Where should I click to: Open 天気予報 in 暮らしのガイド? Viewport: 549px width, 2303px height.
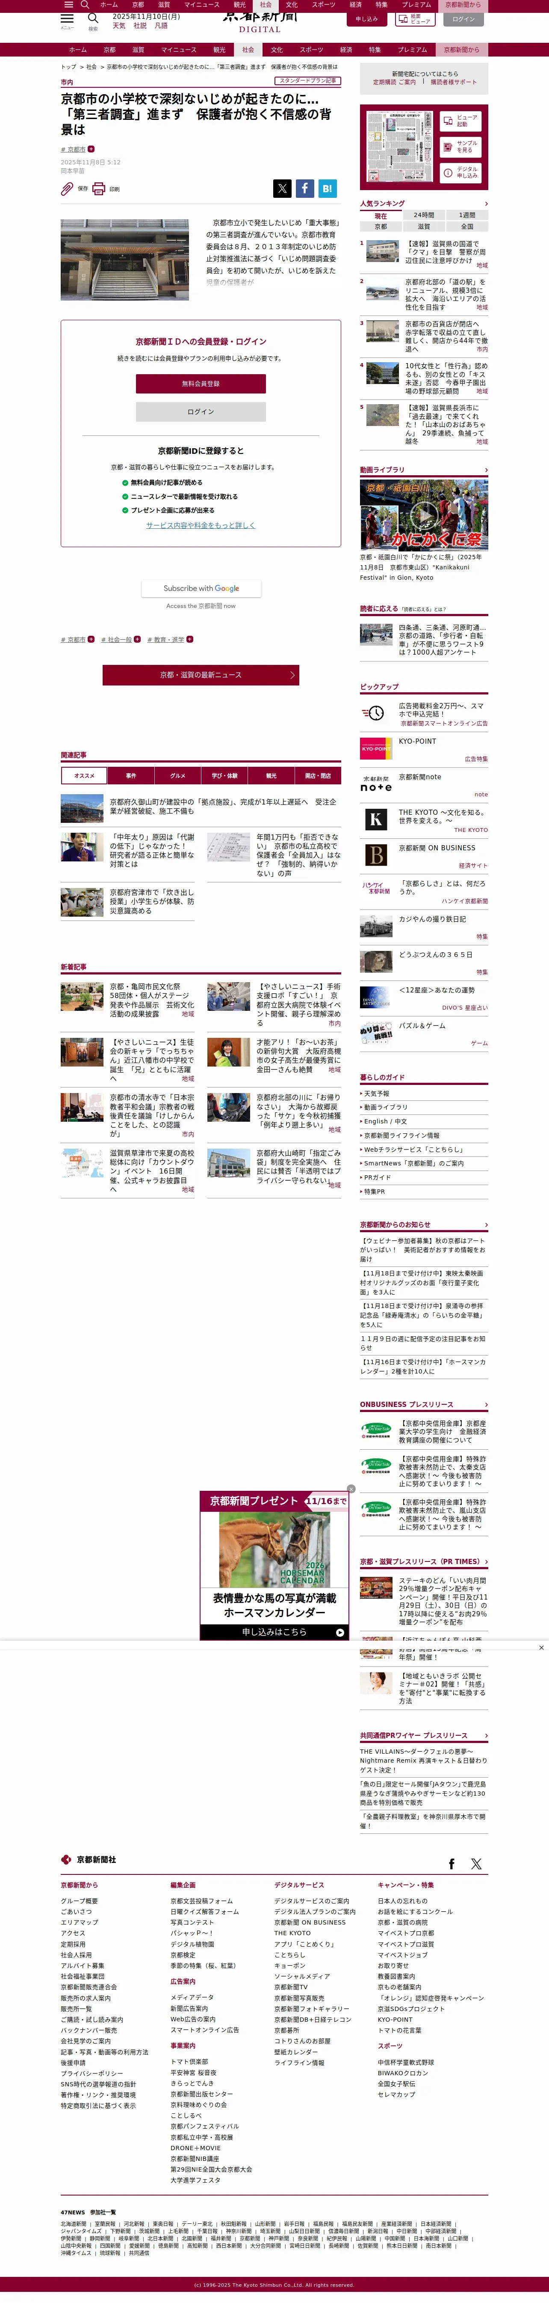coord(377,1093)
